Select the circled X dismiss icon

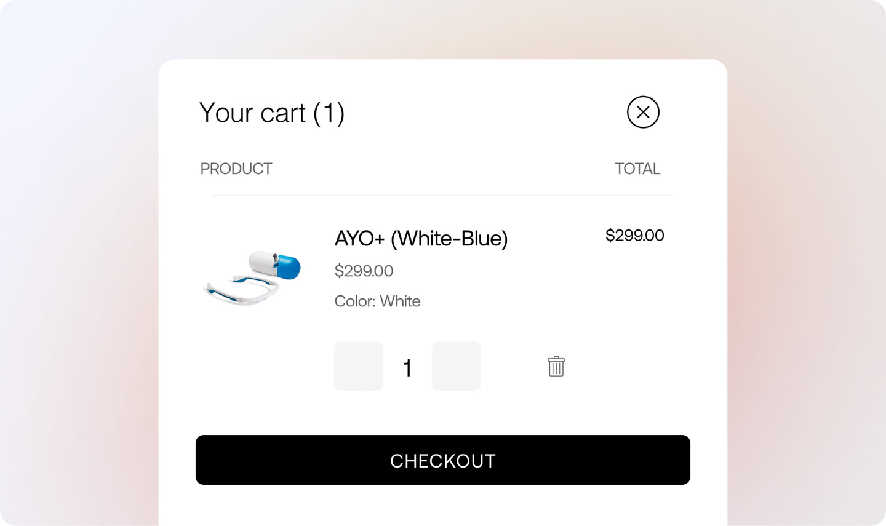[643, 112]
